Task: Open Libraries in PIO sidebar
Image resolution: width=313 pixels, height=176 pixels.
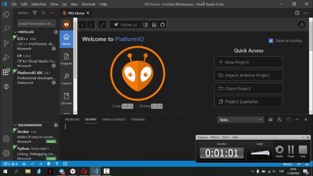Action: click(x=66, y=99)
